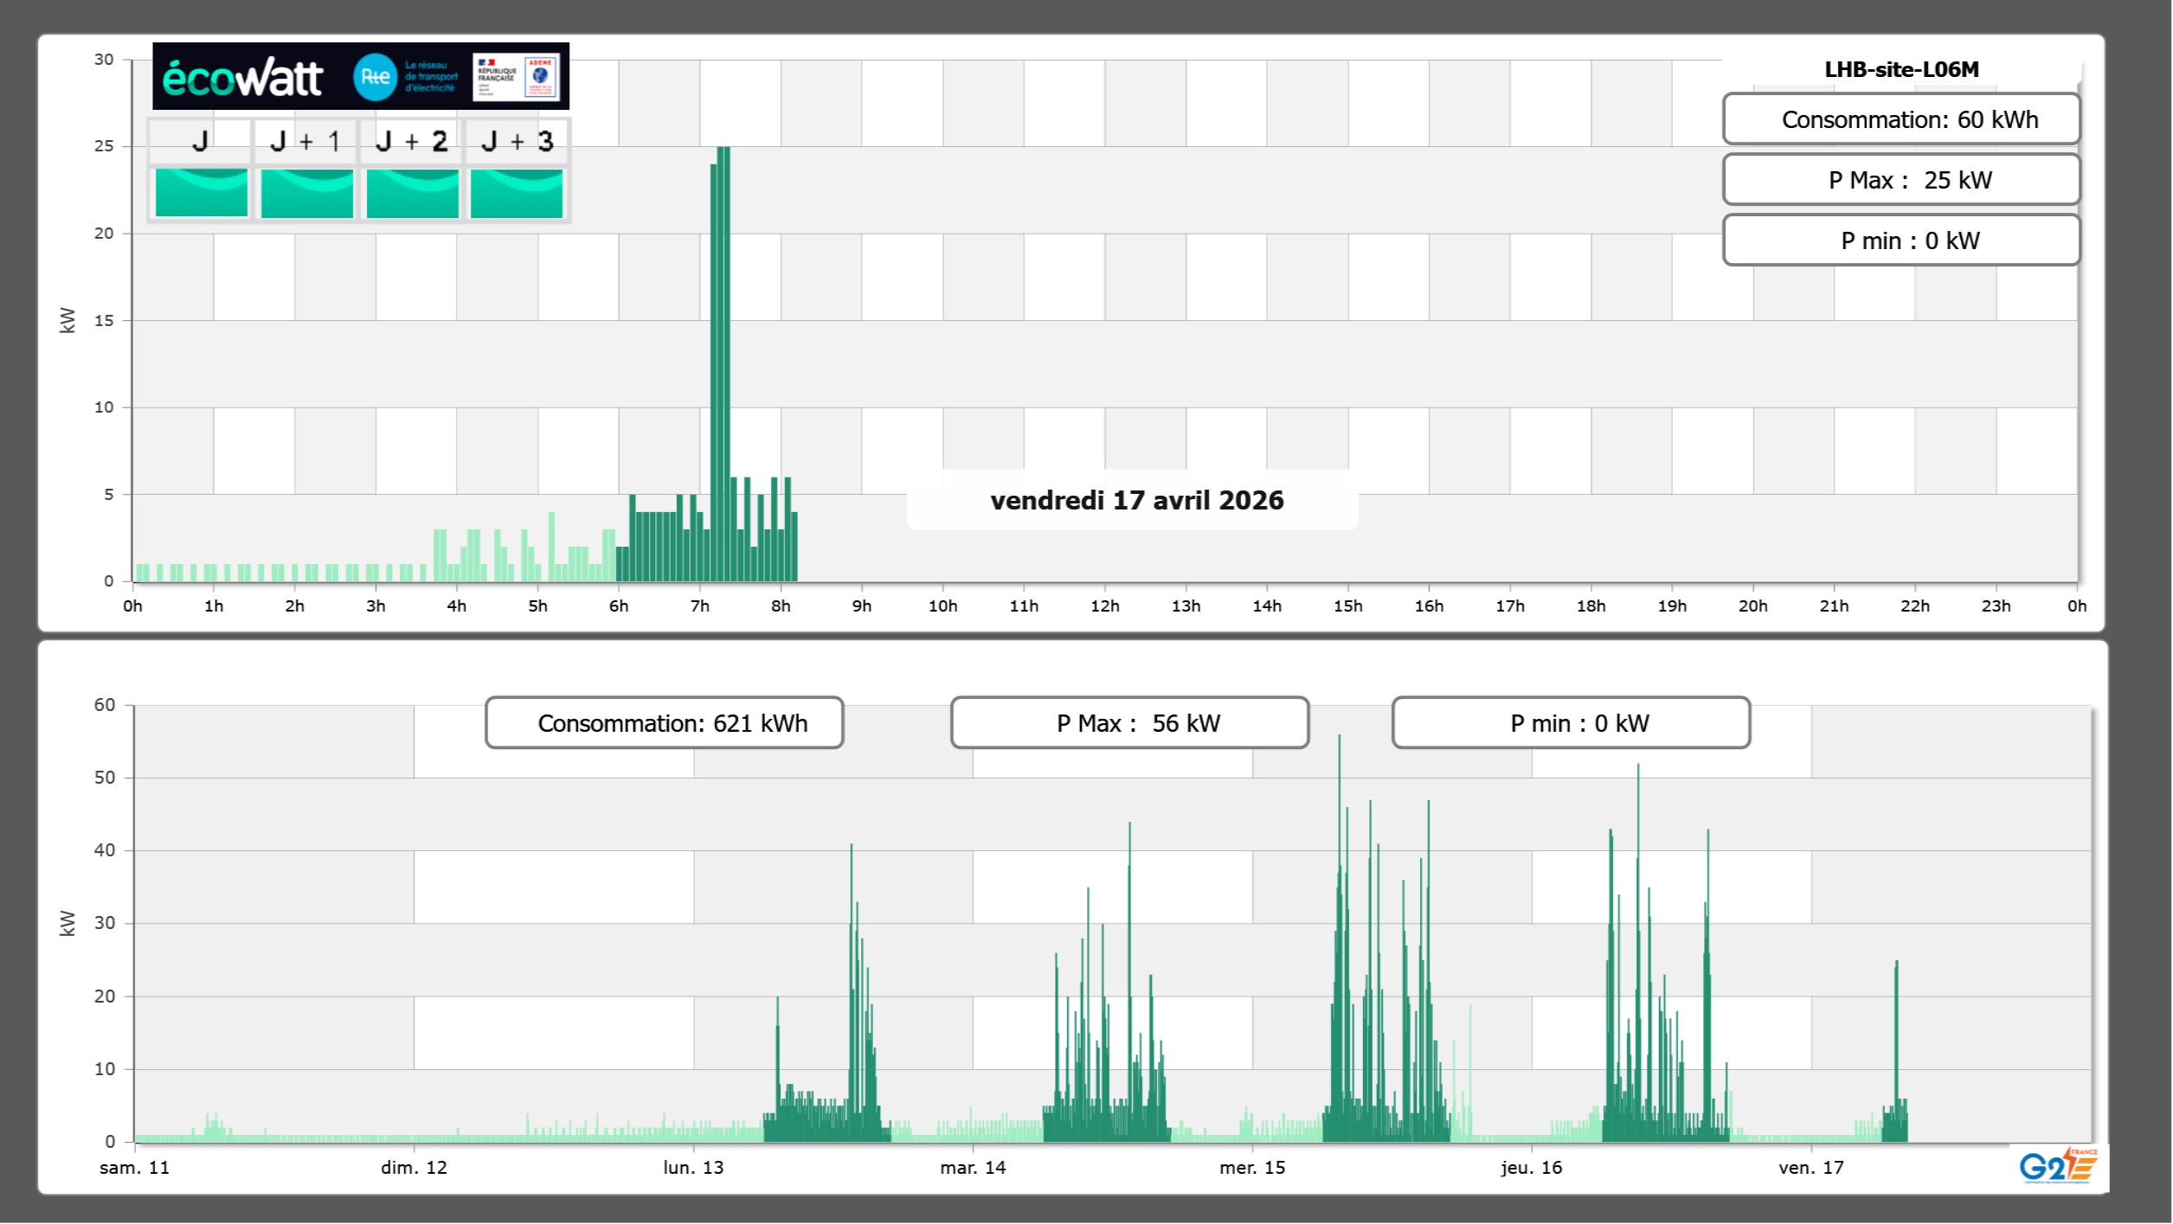Select the J + 3 forecast tab
The width and height of the screenshot is (2173, 1224).
point(518,141)
